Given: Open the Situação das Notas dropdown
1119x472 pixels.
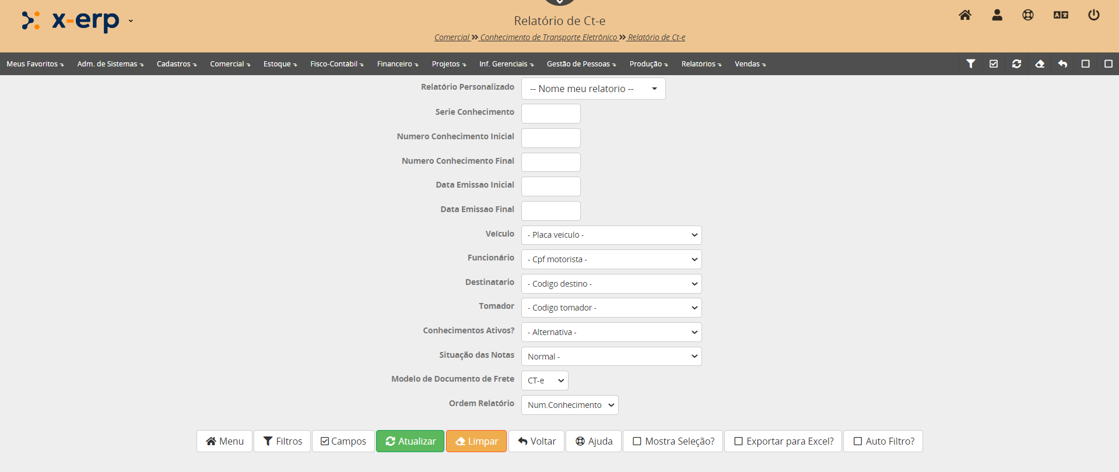Looking at the screenshot, I should 611,357.
